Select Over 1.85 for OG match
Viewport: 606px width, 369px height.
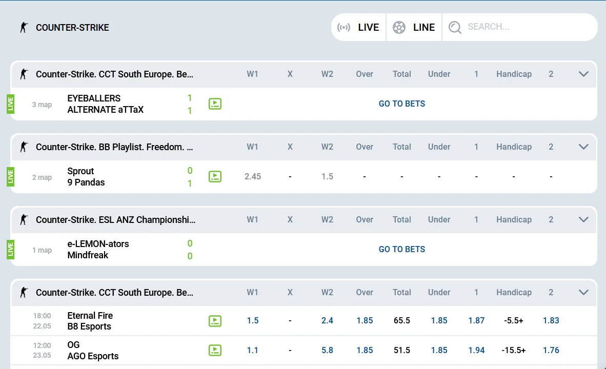(x=365, y=351)
